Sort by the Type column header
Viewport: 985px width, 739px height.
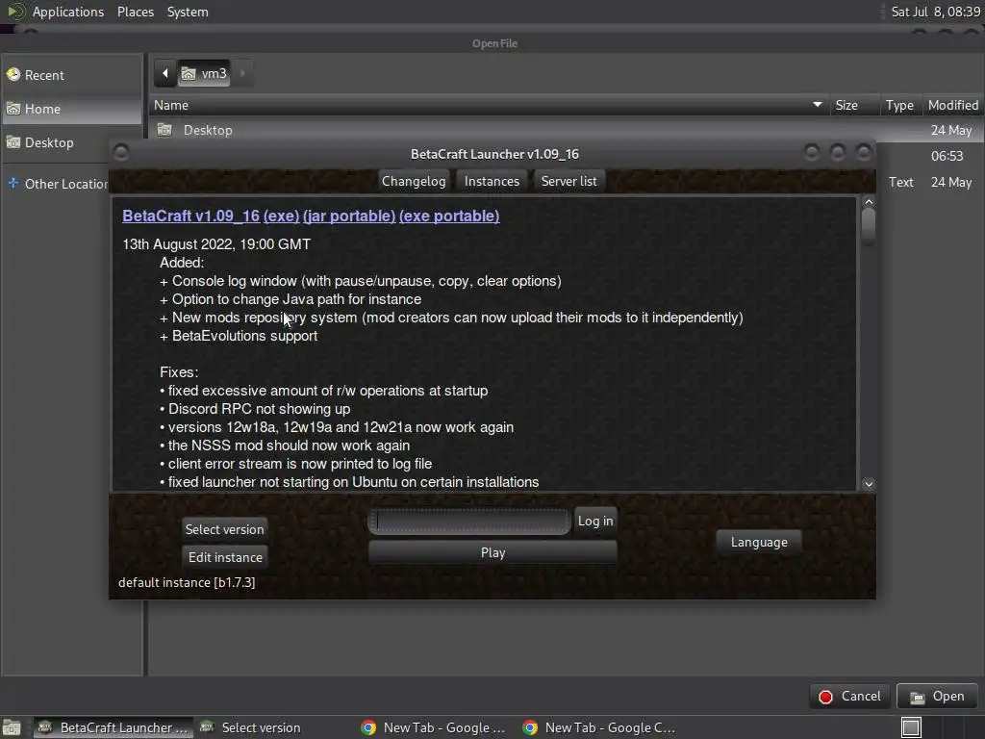[x=899, y=105]
